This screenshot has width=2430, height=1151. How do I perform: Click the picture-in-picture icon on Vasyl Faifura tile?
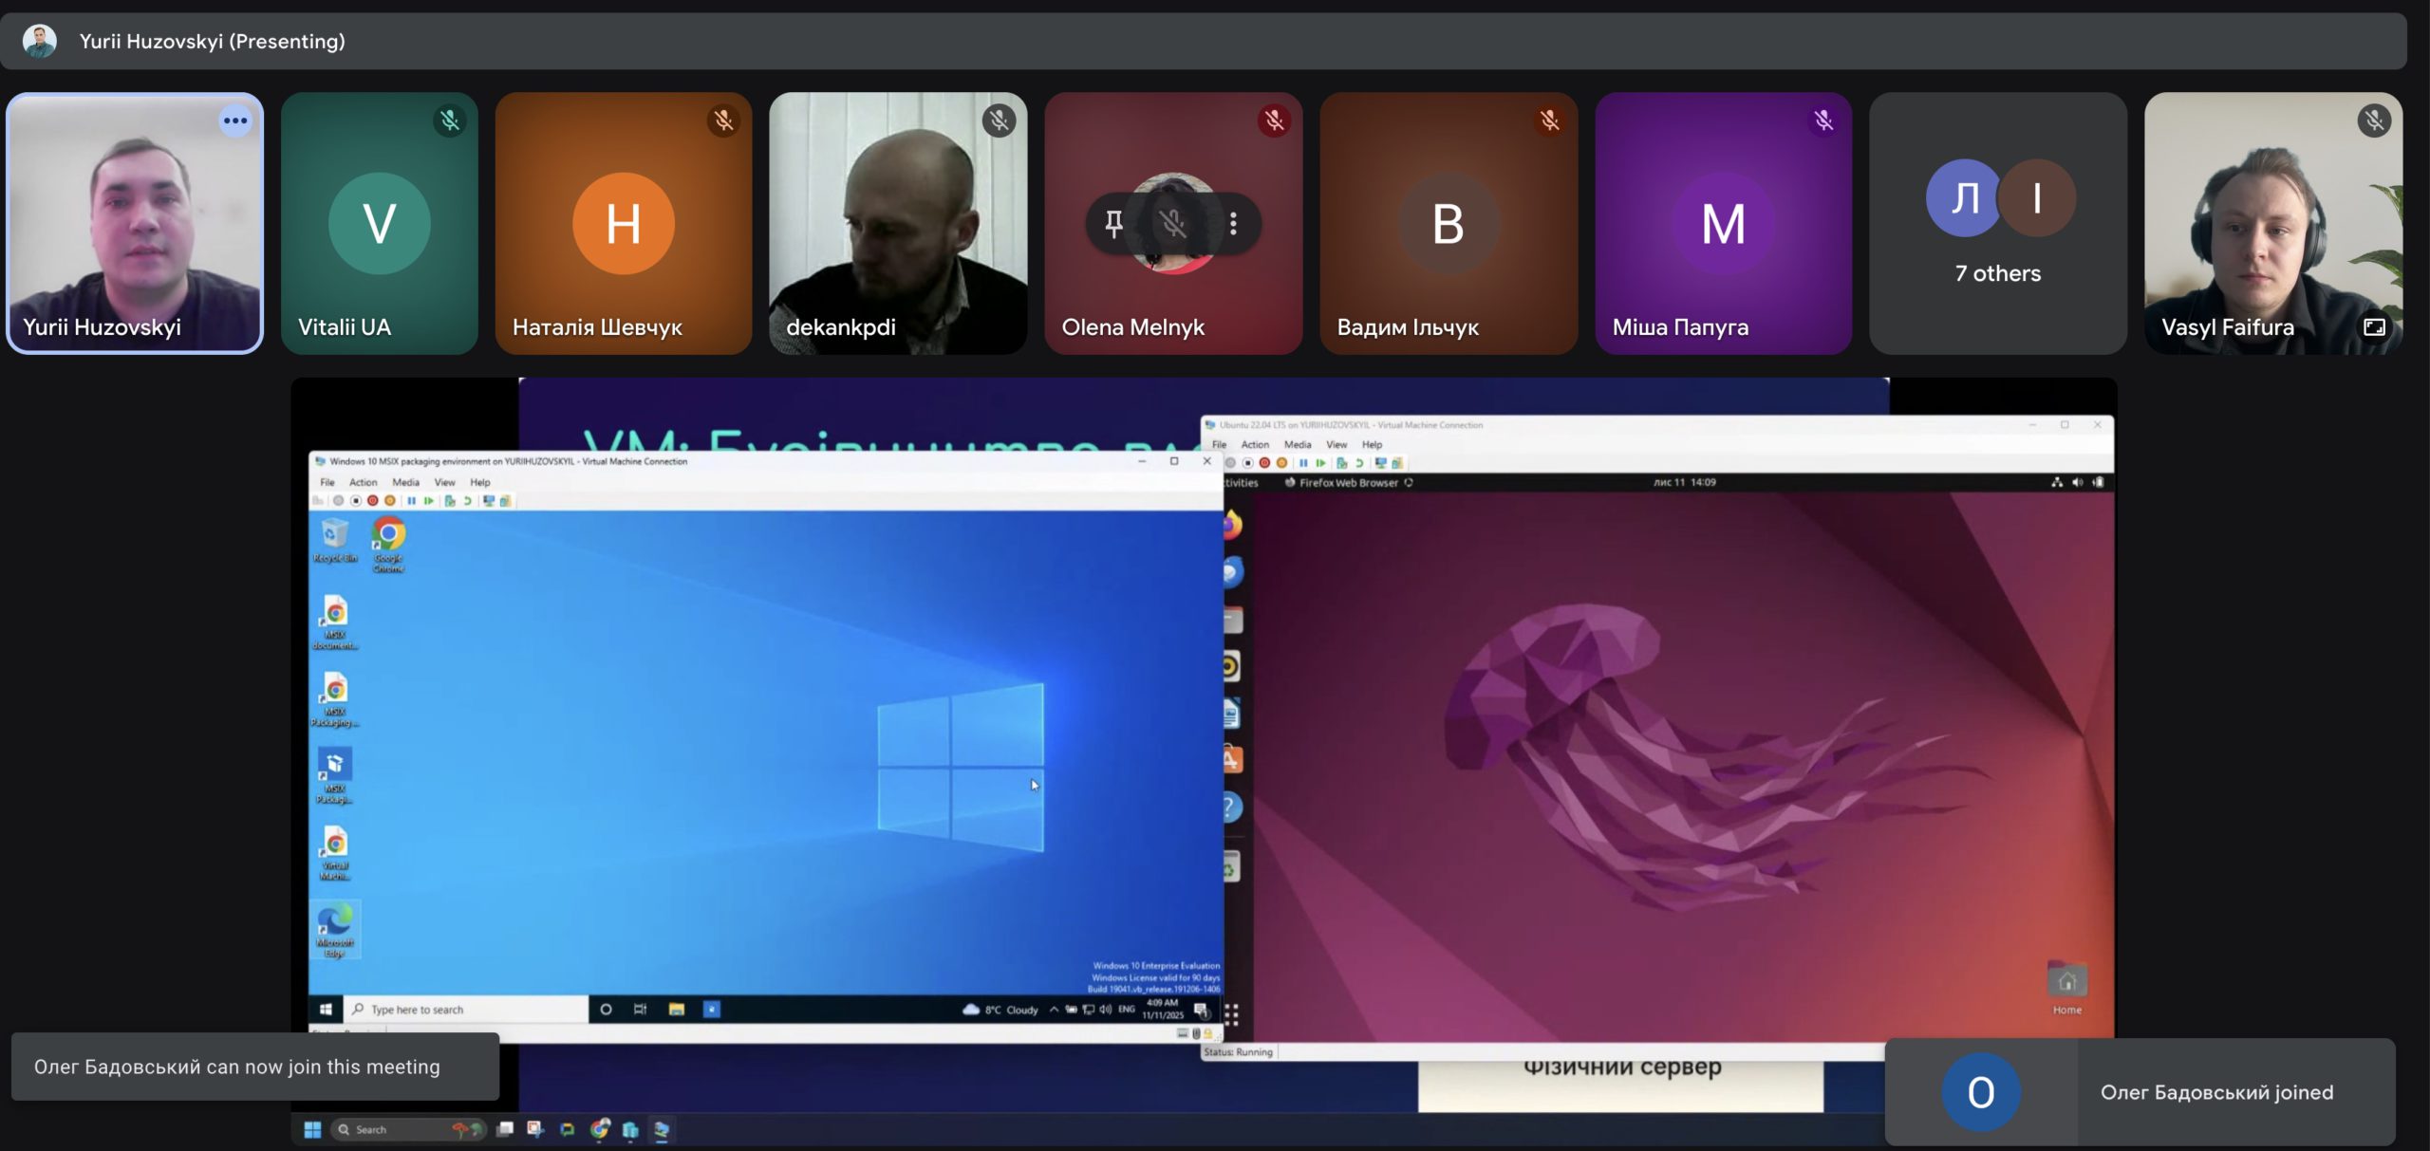2373,327
